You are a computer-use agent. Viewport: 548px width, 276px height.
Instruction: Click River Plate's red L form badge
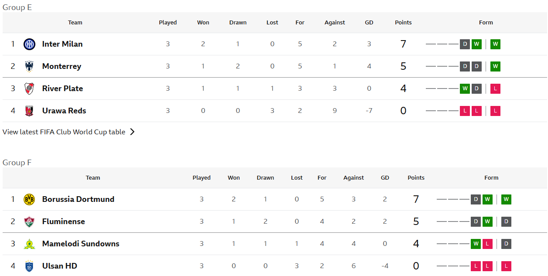pyautogui.click(x=495, y=89)
